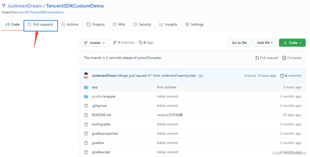Open the green Code download dropdown
The height and width of the screenshot is (157, 310).
pyautogui.click(x=292, y=43)
